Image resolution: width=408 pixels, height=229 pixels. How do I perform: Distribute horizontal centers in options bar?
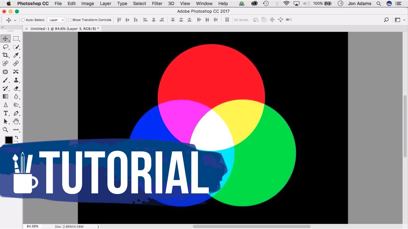pyautogui.click(x=207, y=20)
